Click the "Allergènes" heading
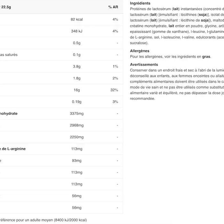This screenshot has height=224, width=224. [x=140, y=51]
